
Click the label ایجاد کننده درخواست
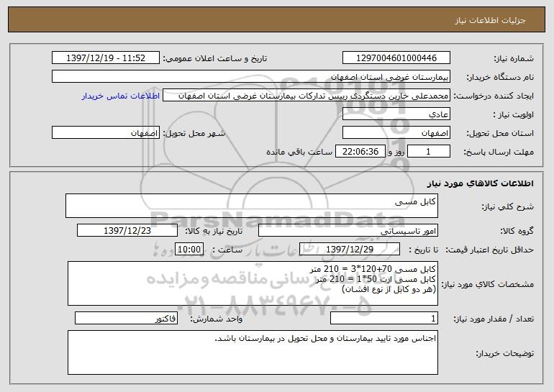click(x=494, y=96)
